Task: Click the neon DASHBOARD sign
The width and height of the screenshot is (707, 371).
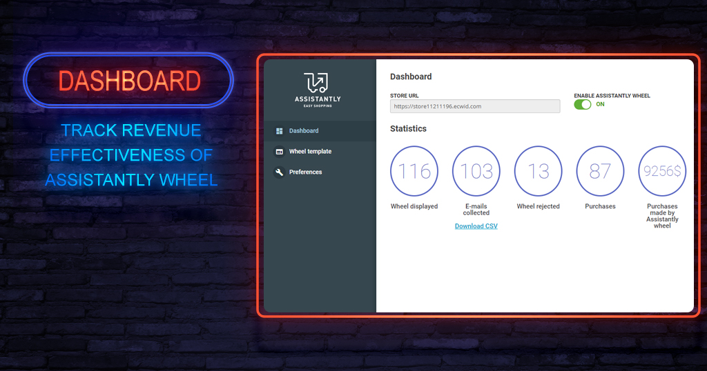Action: point(129,81)
